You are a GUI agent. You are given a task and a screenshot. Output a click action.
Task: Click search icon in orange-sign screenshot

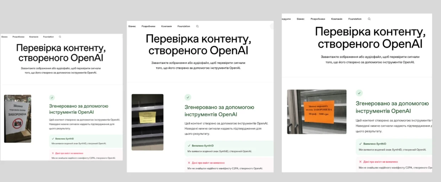[369, 19]
